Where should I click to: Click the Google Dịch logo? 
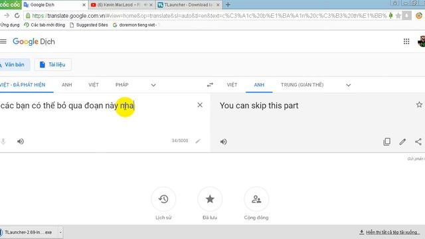tap(34, 41)
